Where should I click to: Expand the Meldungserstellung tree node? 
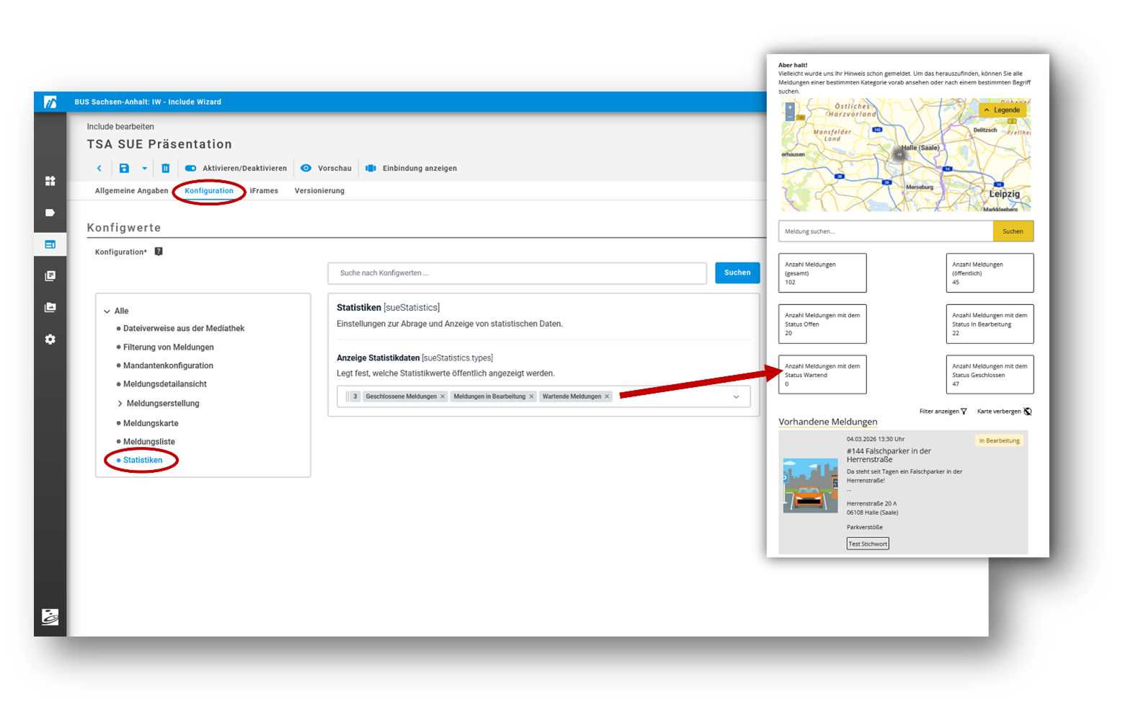tap(120, 404)
